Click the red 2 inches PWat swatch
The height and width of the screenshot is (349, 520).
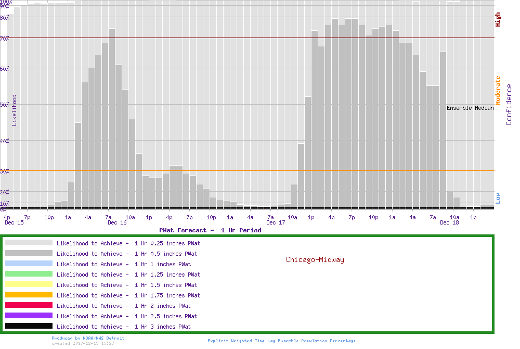click(x=29, y=305)
